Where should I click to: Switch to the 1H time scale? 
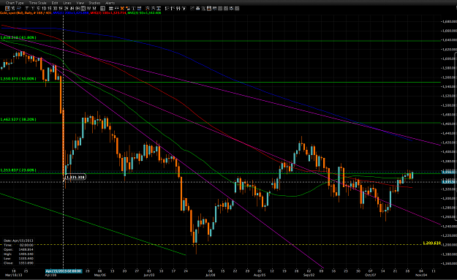tap(61, 9)
